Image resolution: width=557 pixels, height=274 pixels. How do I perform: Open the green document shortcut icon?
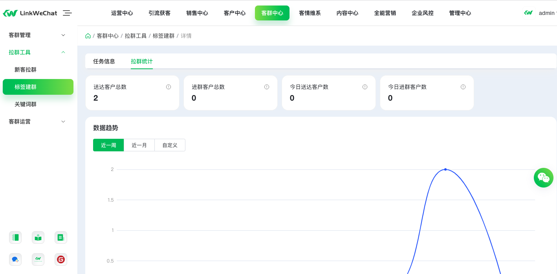(61, 237)
